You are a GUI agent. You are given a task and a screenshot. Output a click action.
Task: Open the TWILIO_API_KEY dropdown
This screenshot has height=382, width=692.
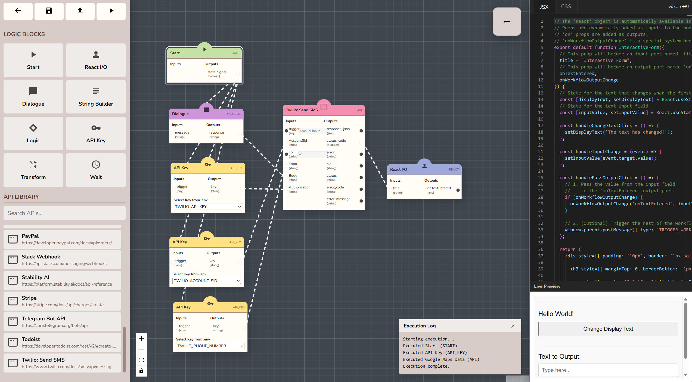tap(208, 207)
